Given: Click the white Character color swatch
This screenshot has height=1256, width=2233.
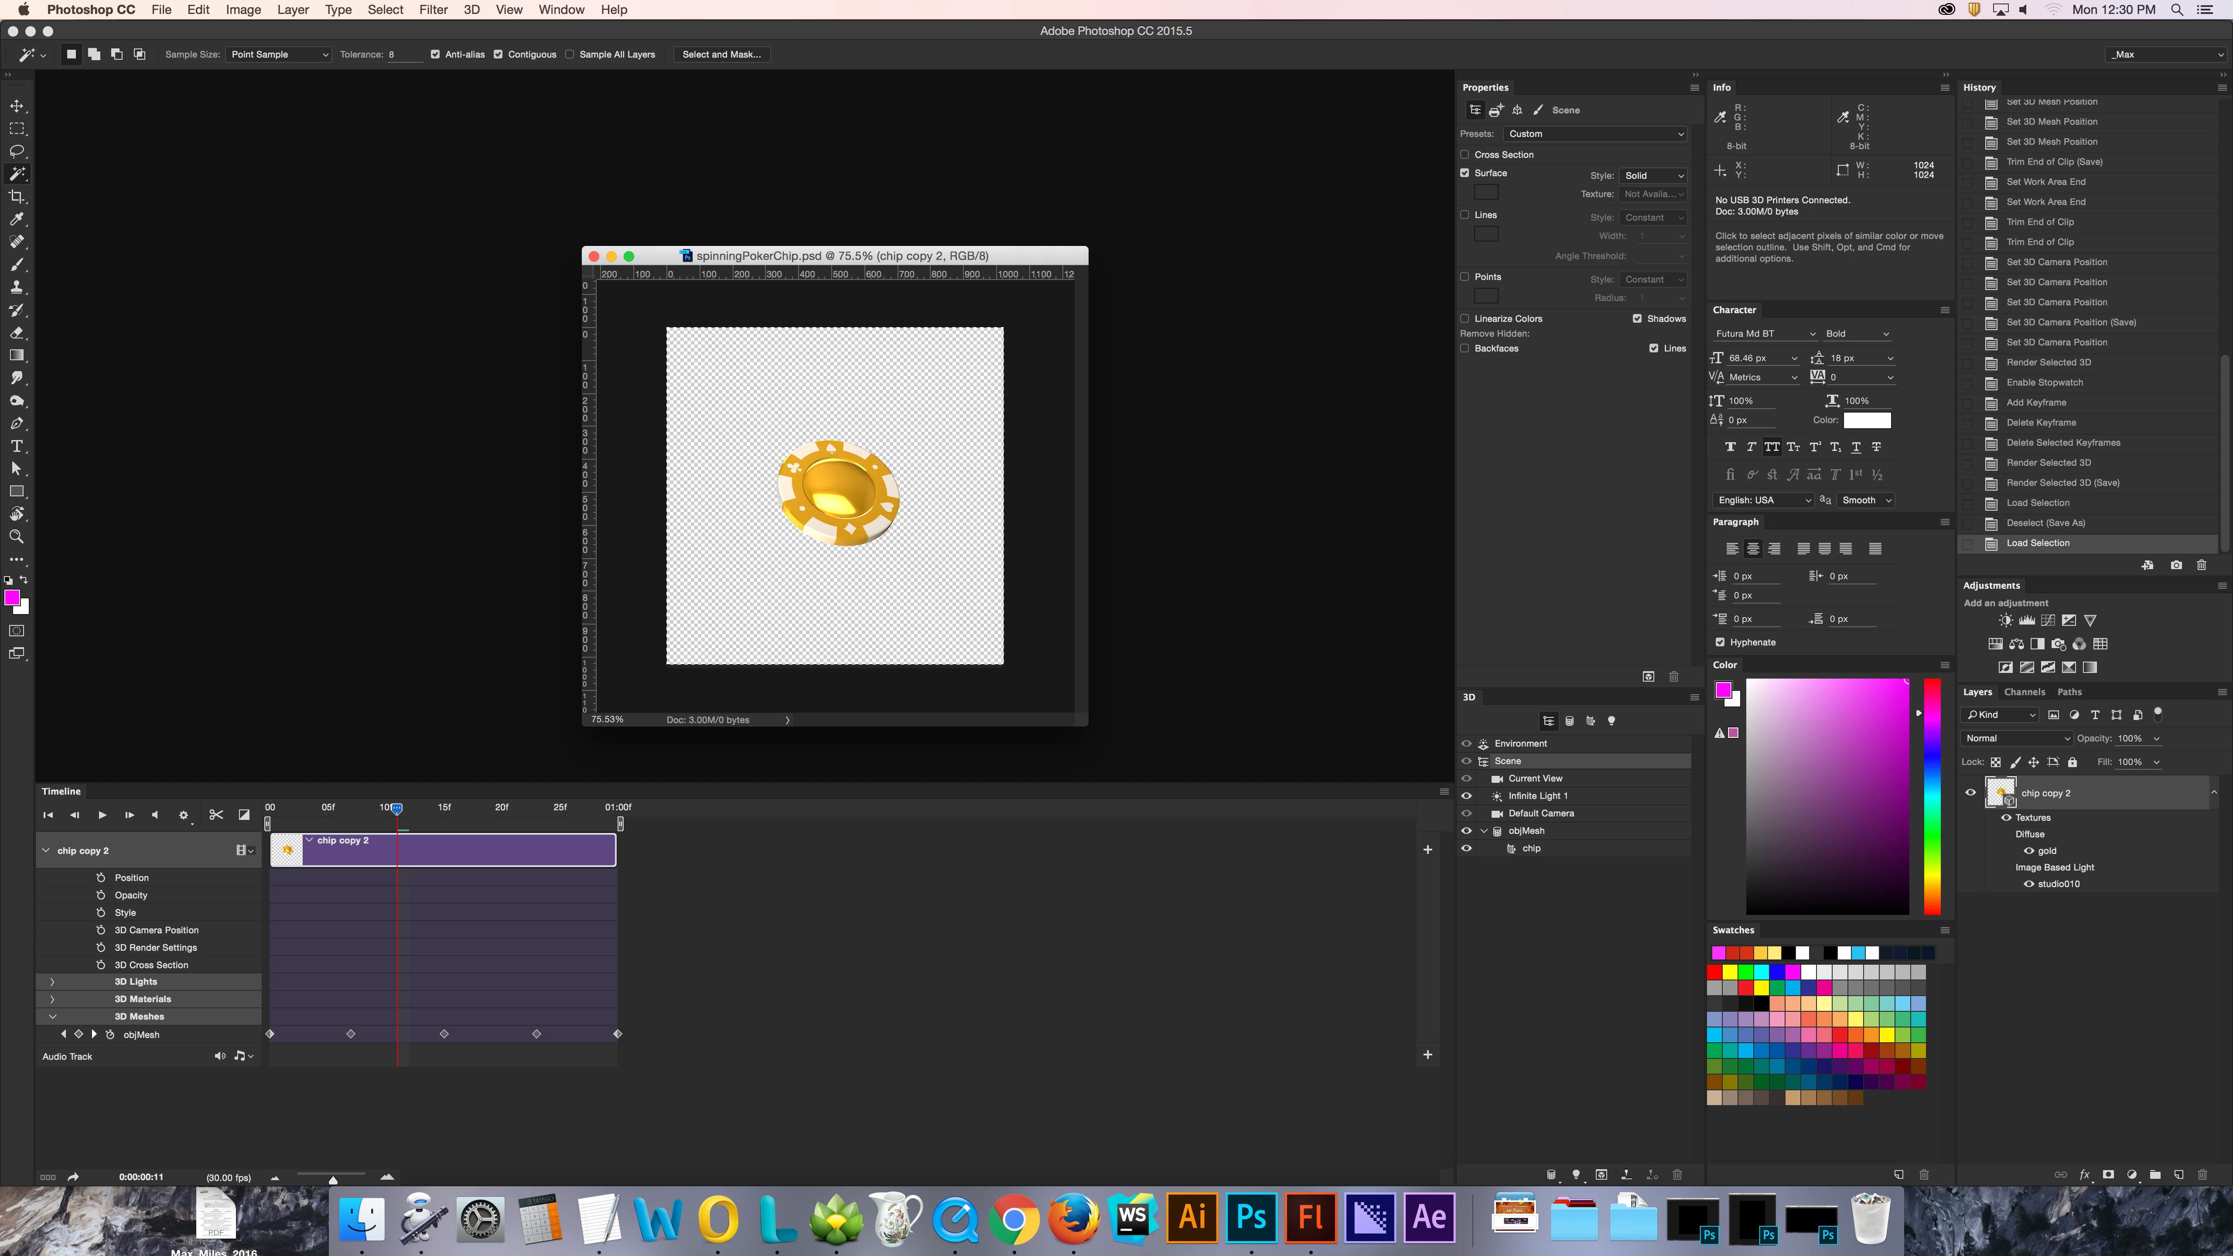Looking at the screenshot, I should coord(1866,420).
